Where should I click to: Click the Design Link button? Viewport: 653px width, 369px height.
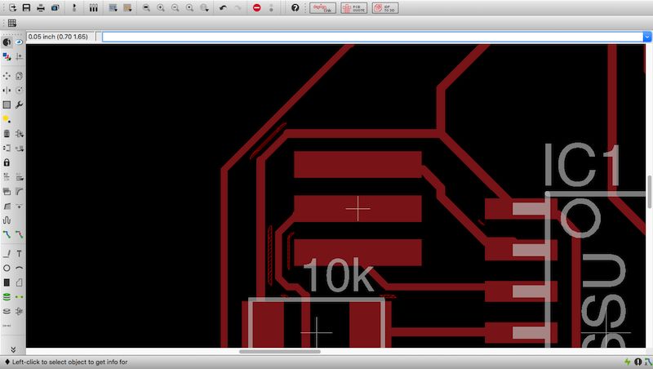(x=322, y=8)
